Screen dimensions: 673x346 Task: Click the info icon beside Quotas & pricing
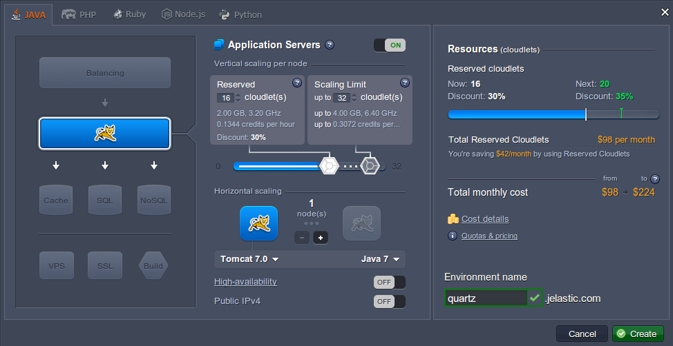[x=453, y=236]
